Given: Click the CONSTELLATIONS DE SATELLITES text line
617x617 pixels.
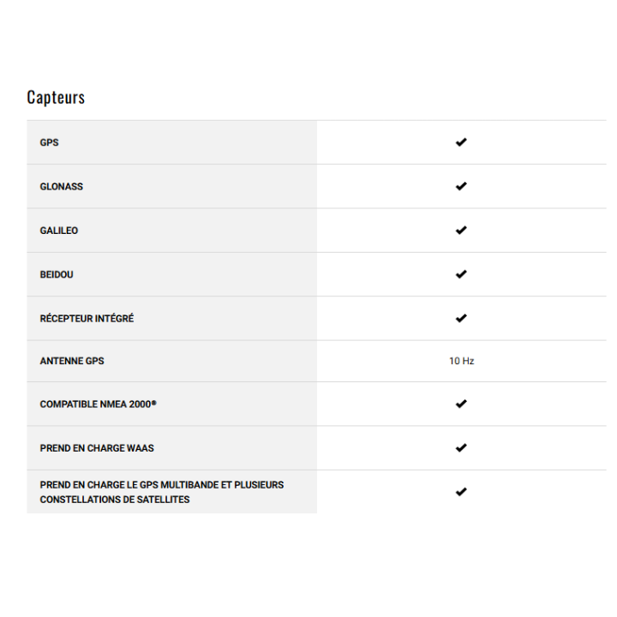Looking at the screenshot, I should 115,500.
